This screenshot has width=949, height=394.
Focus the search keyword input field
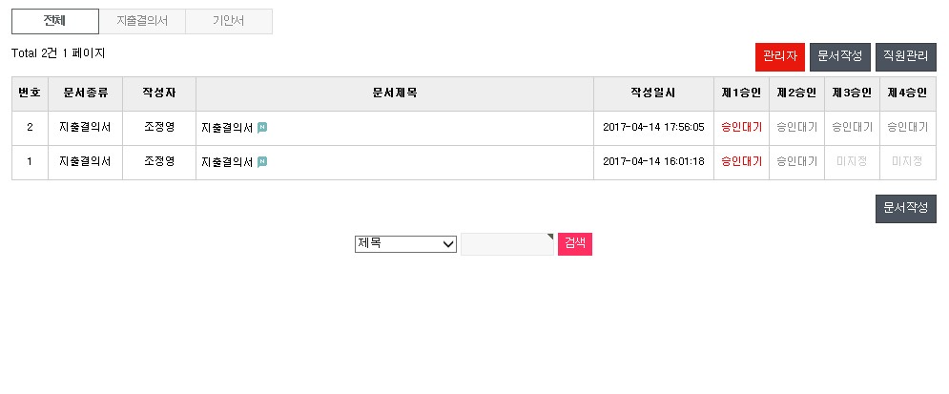(x=507, y=244)
